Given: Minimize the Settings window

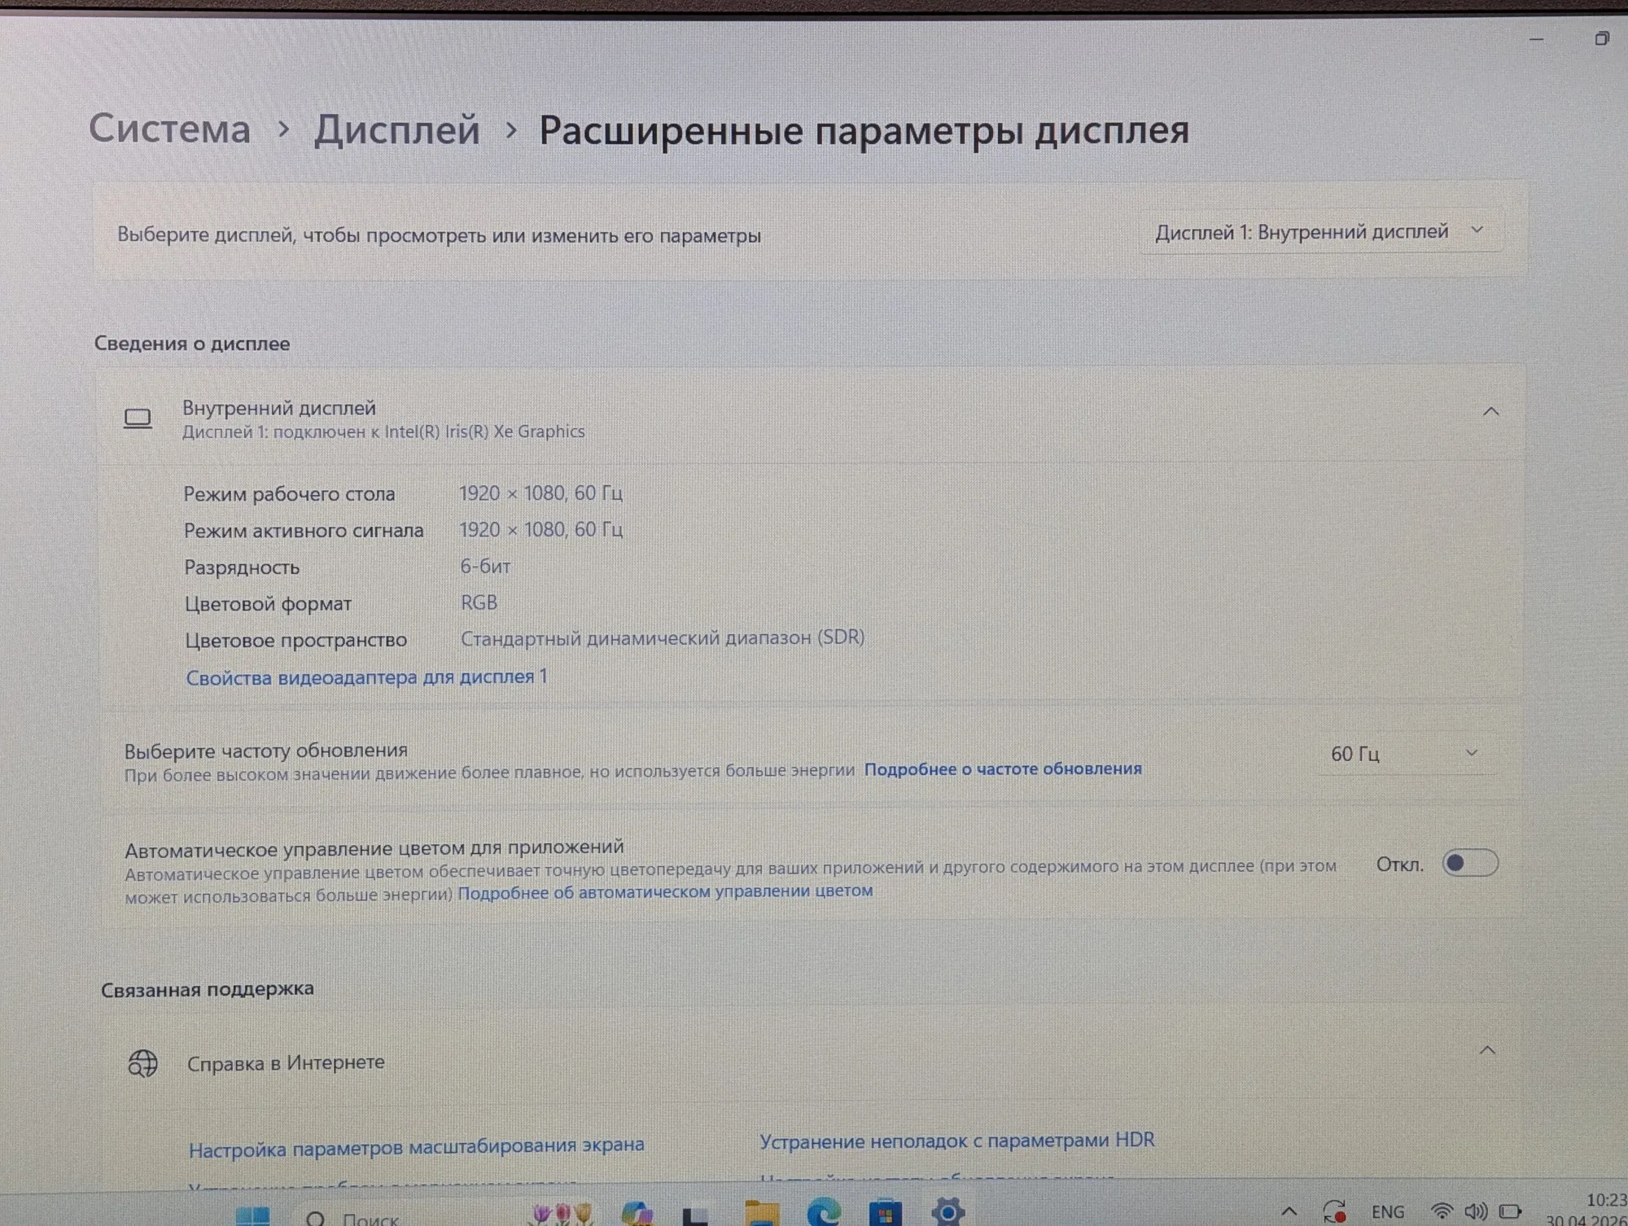Looking at the screenshot, I should [x=1537, y=39].
